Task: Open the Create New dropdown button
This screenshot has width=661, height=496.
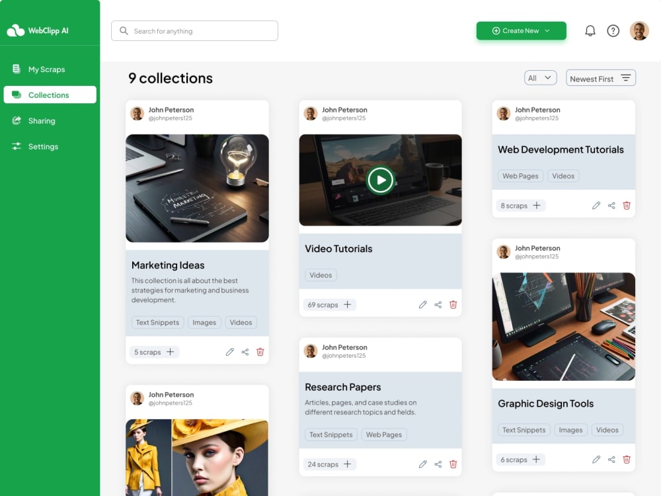Action: (x=521, y=31)
